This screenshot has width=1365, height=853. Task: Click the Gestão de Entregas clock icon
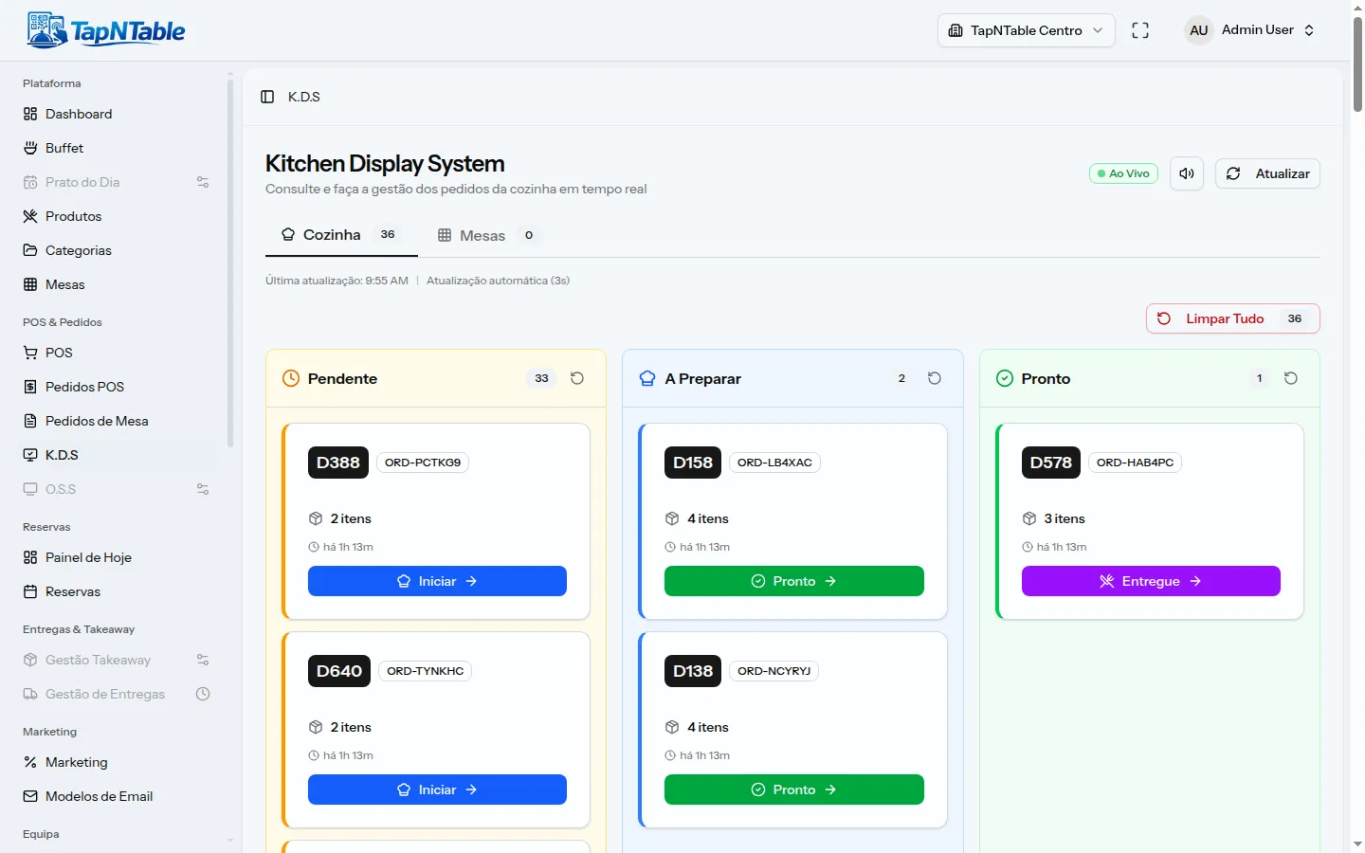click(x=203, y=694)
